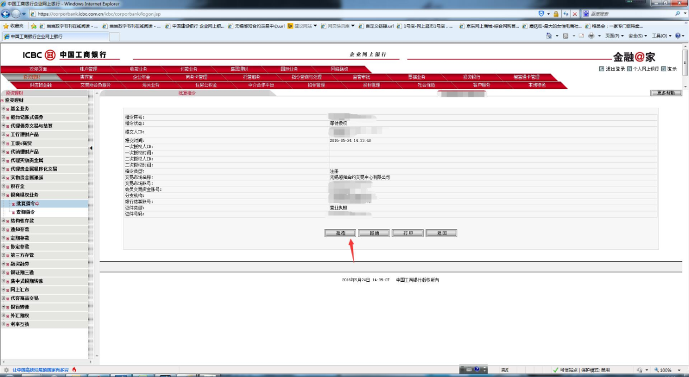689x377 pixels.
Task: Click the browser Back arrow button
Action: coord(6,14)
